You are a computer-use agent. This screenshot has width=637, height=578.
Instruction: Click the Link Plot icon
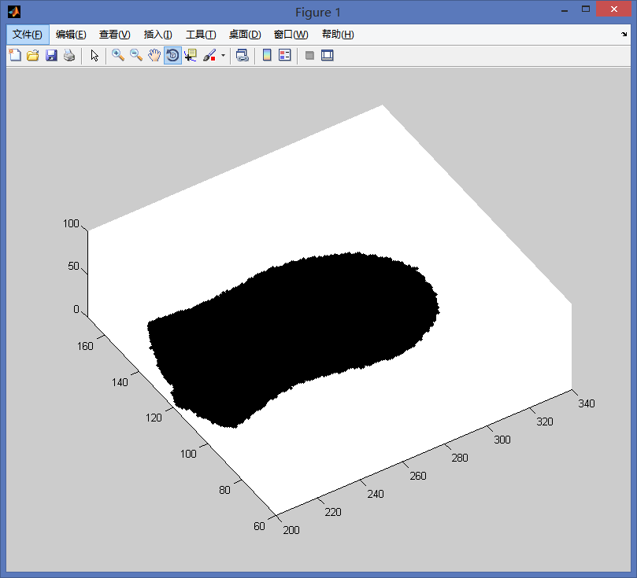pyautogui.click(x=243, y=55)
